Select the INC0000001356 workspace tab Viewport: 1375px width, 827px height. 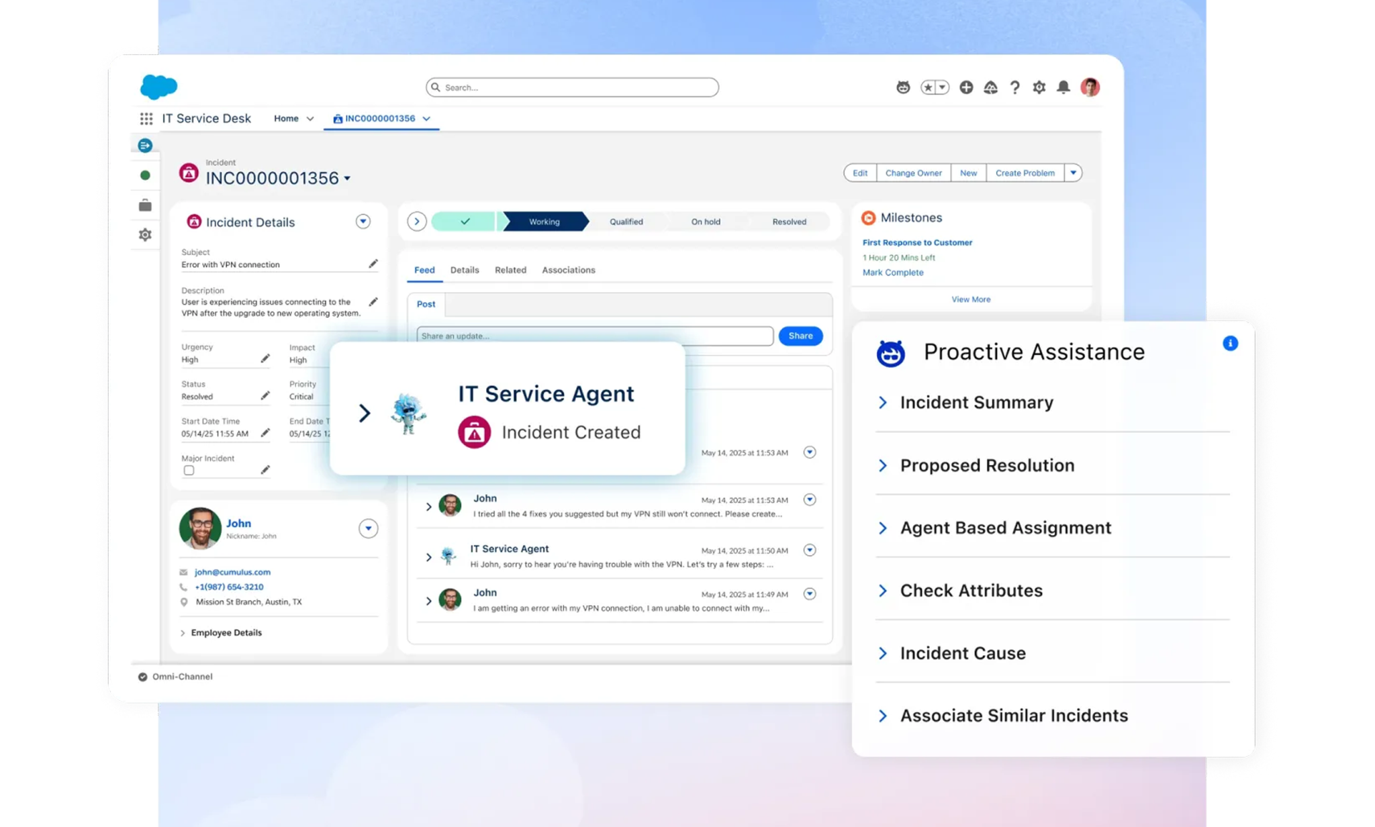[380, 118]
